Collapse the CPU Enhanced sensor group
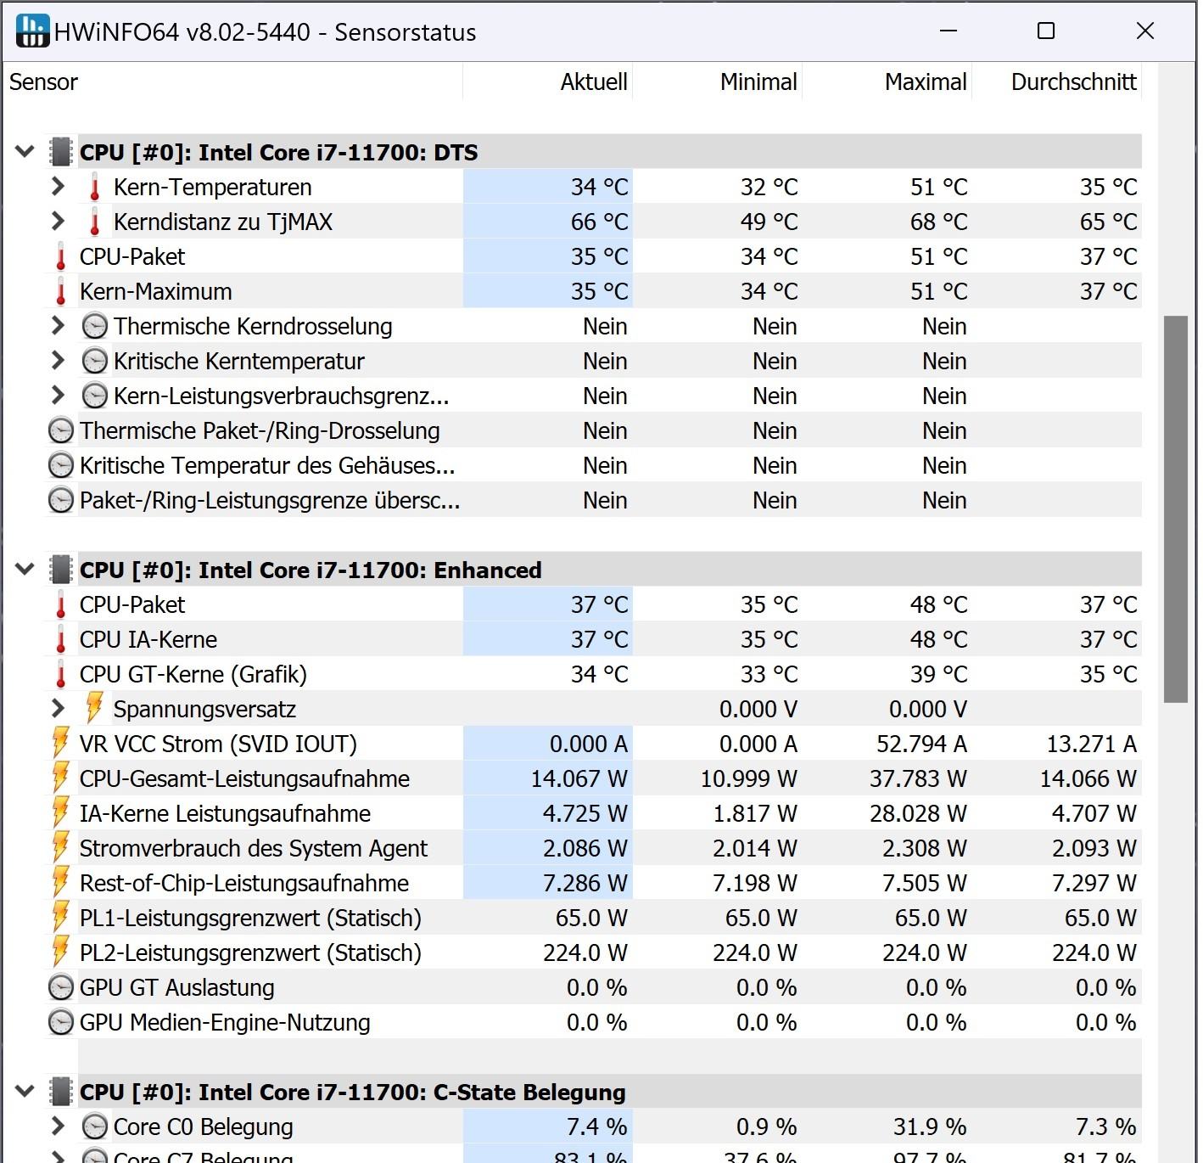This screenshot has width=1203, height=1163. click(25, 570)
